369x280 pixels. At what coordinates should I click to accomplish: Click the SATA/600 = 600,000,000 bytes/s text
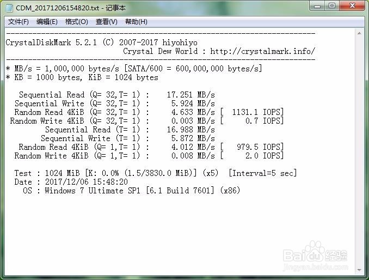point(193,69)
